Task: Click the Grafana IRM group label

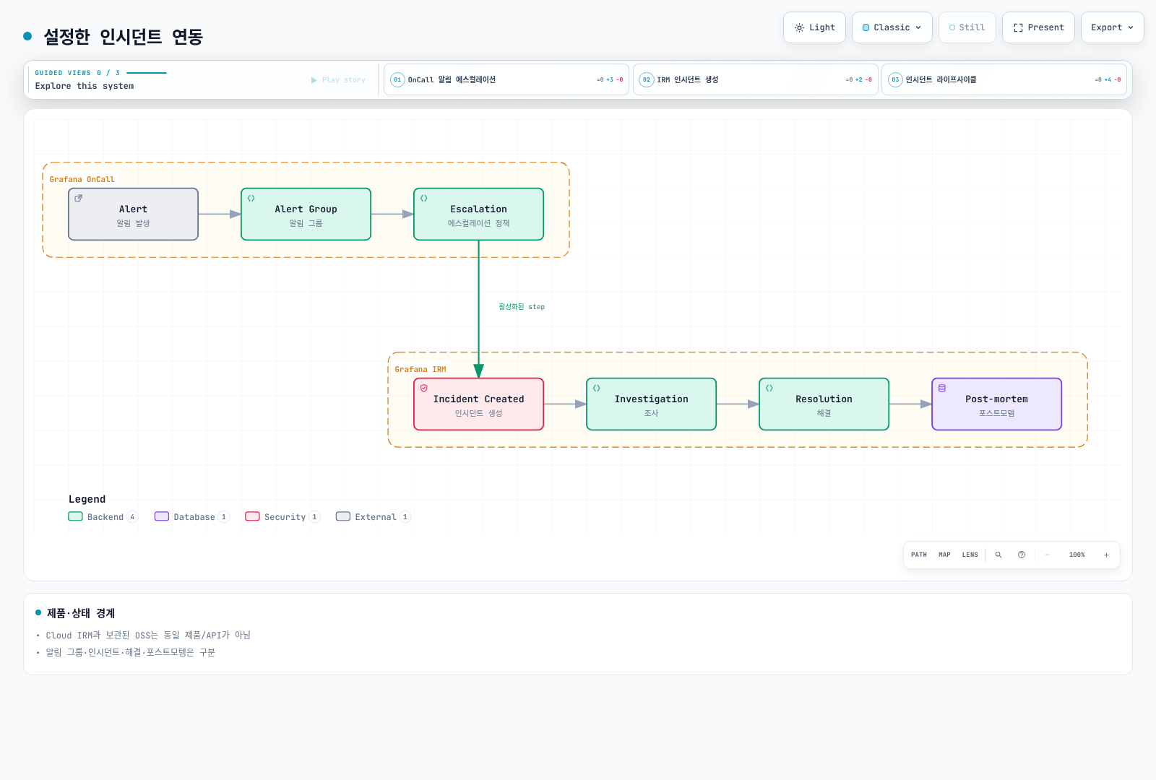Action: (x=420, y=369)
